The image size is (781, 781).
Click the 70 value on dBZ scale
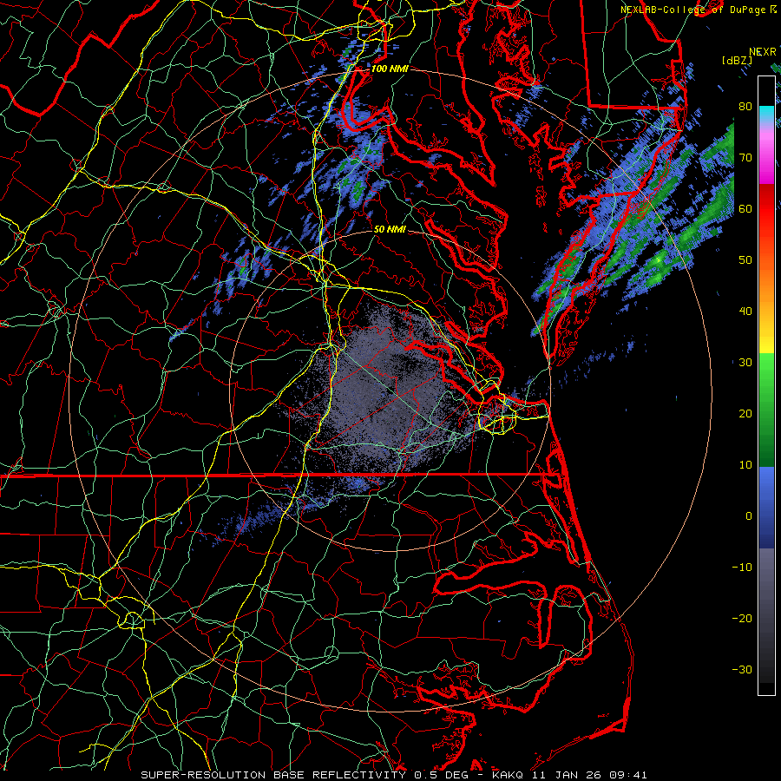[x=745, y=158]
